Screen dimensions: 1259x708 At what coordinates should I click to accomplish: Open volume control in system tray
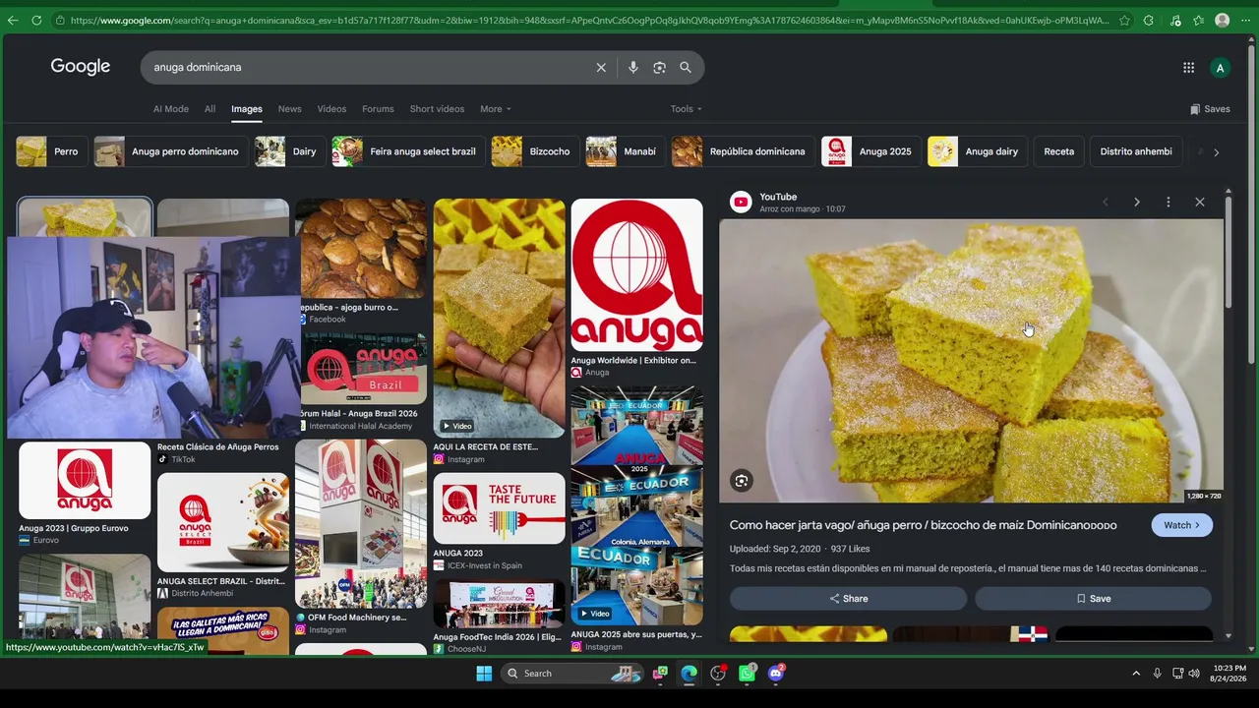pos(1194,674)
